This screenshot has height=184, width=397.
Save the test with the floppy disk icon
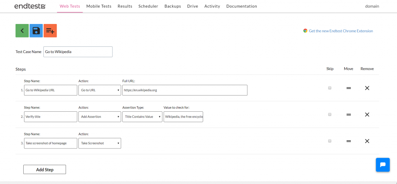[x=36, y=31]
